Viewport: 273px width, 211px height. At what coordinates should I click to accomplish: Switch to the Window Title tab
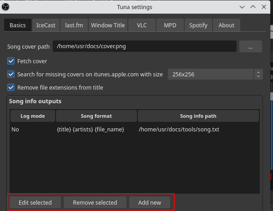pyautogui.click(x=108, y=25)
